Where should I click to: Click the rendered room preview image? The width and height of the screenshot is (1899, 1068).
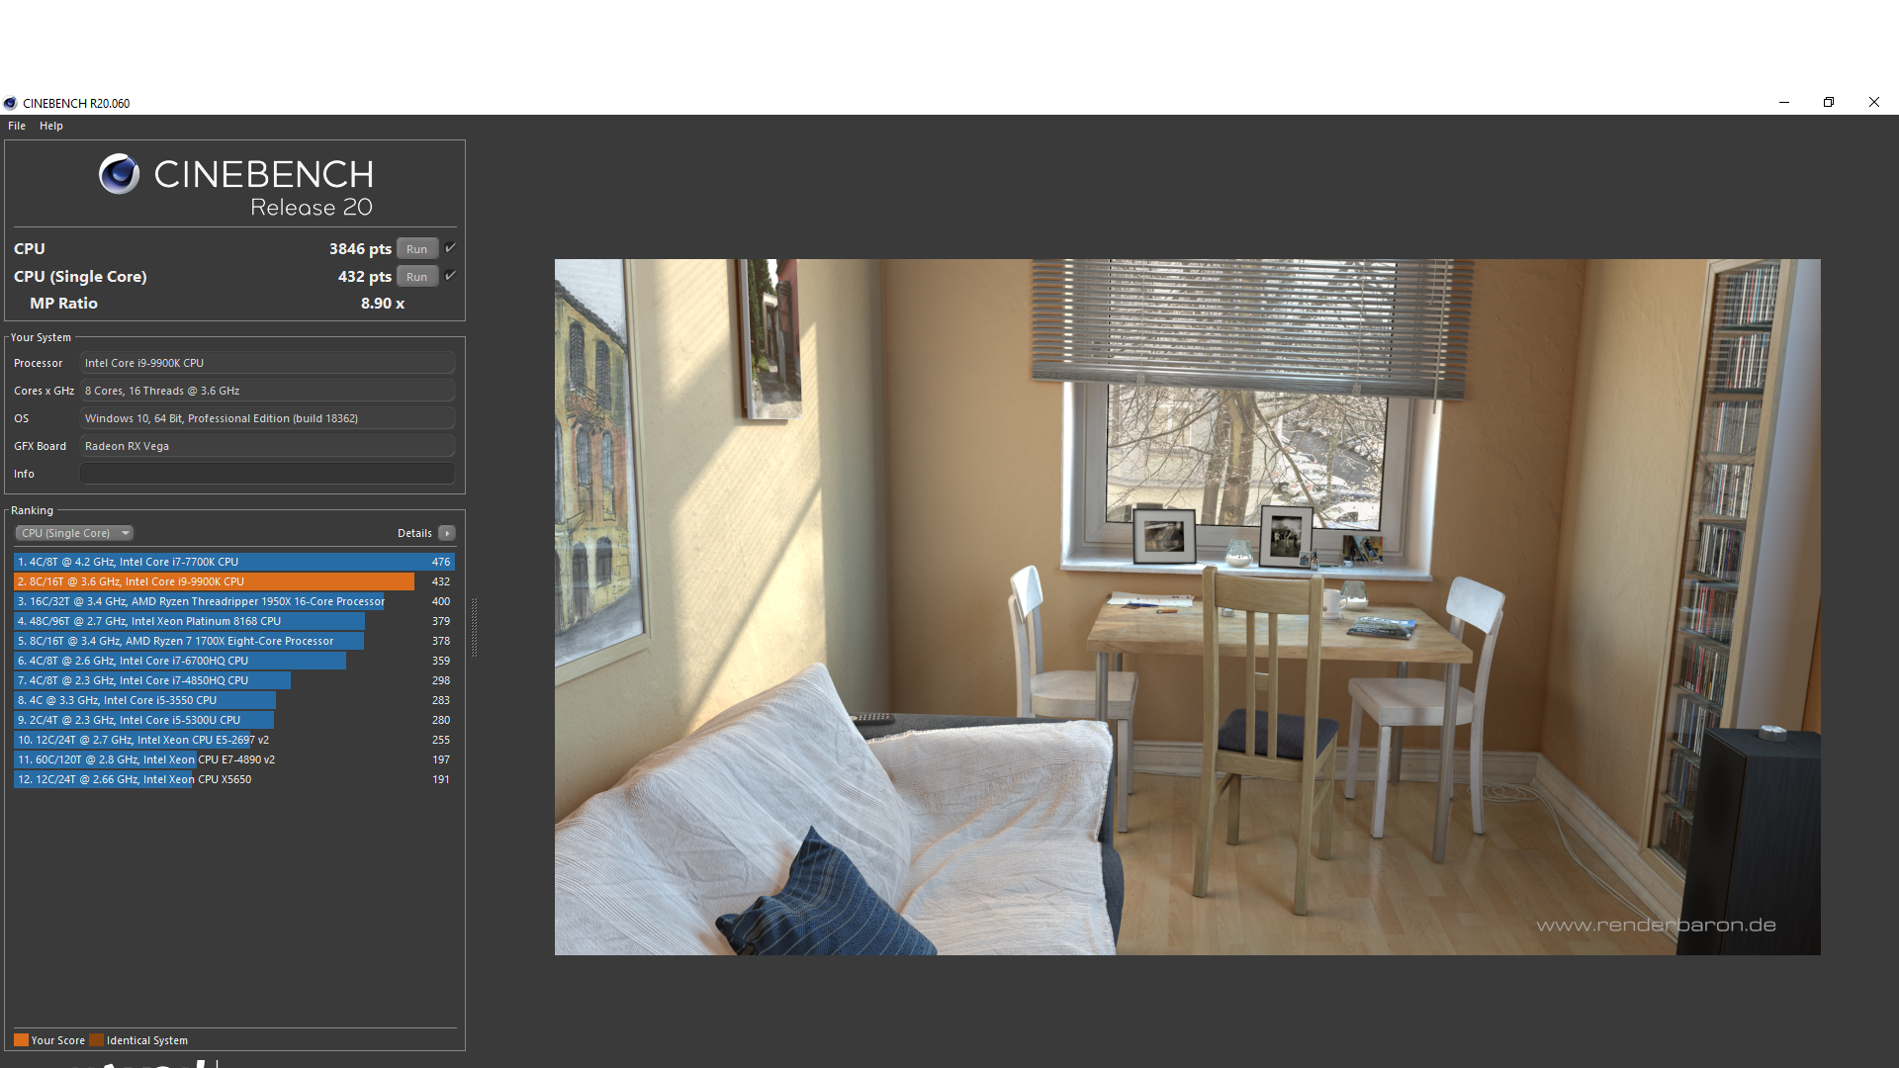click(x=1187, y=606)
